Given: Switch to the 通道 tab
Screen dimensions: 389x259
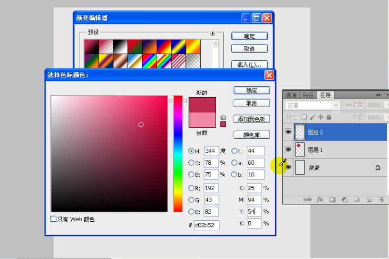Looking at the screenshot, I should tap(291, 95).
